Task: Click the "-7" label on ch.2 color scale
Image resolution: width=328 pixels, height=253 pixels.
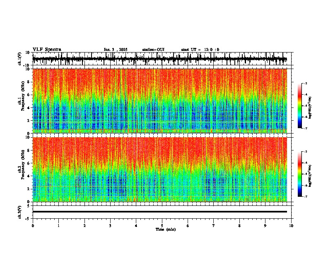Action: point(306,196)
